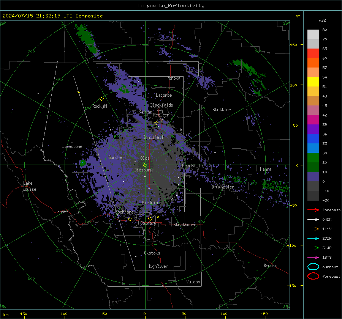The image size is (342, 319).
Task: Click the 'Lake Louise' map label
Action: tap(29, 186)
